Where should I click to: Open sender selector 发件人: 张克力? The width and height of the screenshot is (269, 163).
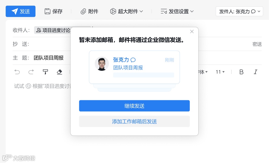pos(239,11)
